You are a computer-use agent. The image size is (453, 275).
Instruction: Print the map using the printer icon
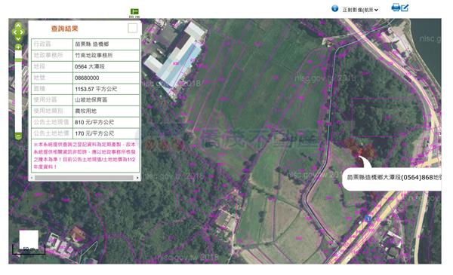396,8
